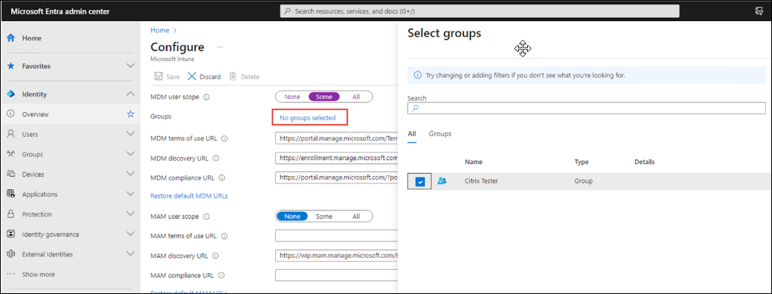This screenshot has width=772, height=294.
Task: Click the Users person icon
Action: coord(11,134)
